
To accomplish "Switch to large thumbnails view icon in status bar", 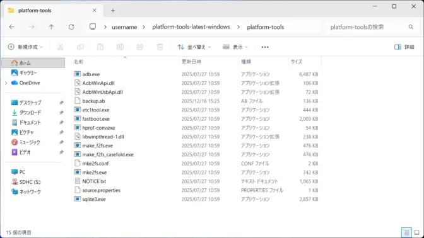I will (416, 232).
